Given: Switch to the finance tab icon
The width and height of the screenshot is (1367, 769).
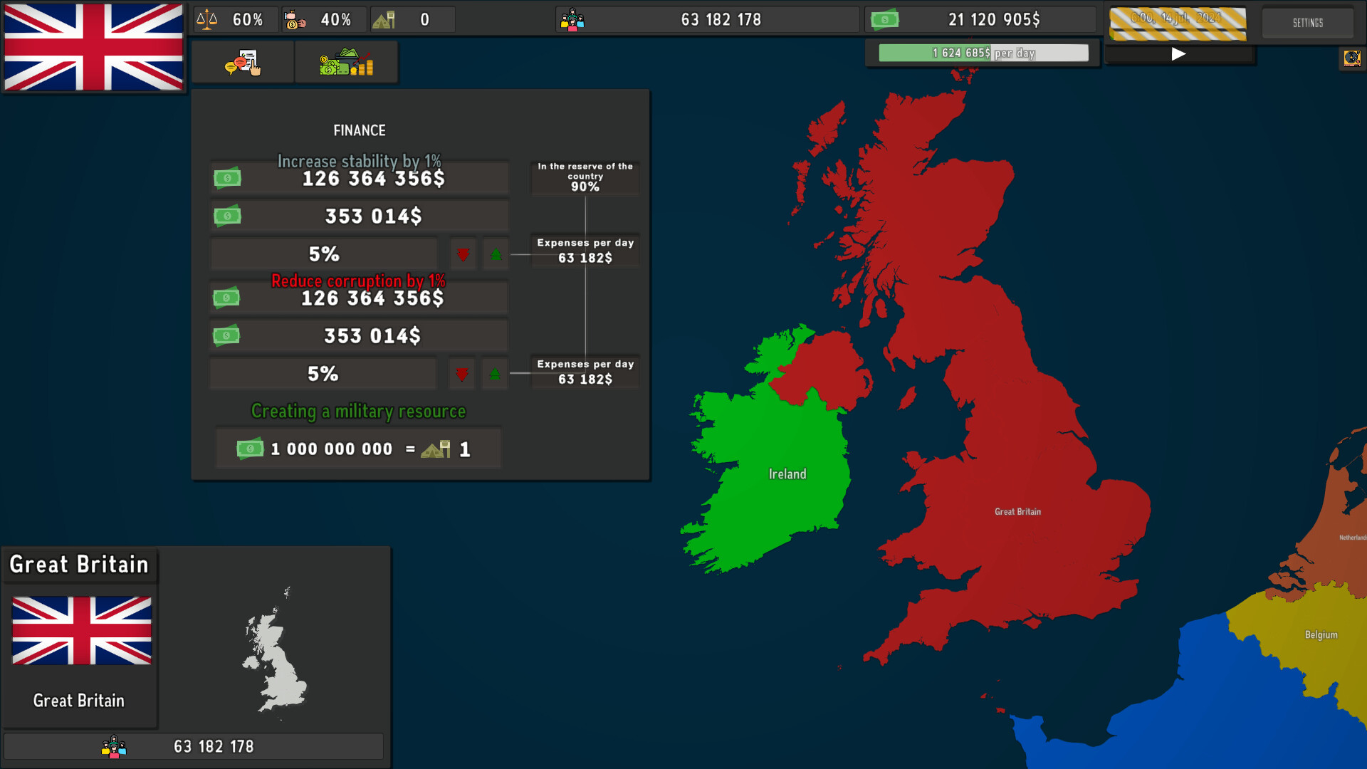Looking at the screenshot, I should 346,63.
